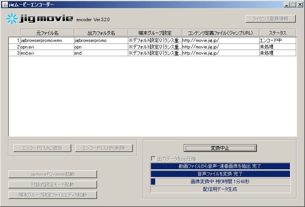Click エンコードリストに追加 button

pyautogui.click(x=42, y=148)
